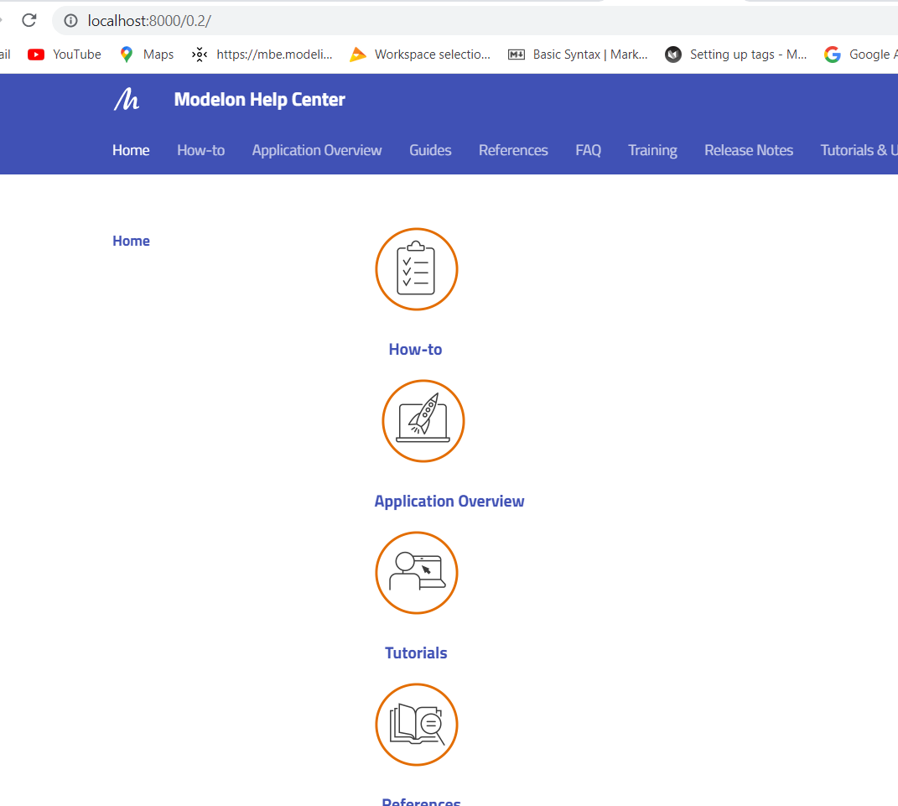Click the Modelon logo icon in header

127,99
